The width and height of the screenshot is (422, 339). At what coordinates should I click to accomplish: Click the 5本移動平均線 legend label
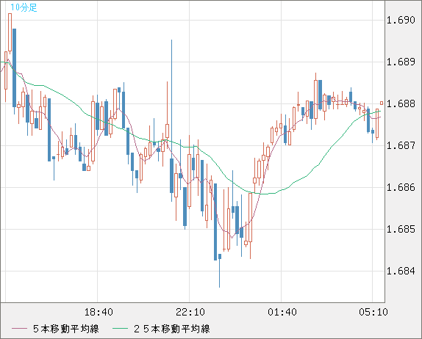coord(66,329)
